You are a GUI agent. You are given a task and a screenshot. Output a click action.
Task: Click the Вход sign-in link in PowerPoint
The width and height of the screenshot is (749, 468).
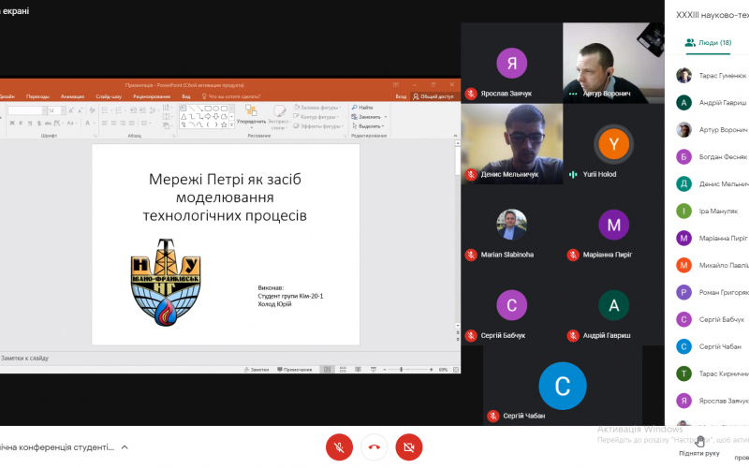point(401,96)
